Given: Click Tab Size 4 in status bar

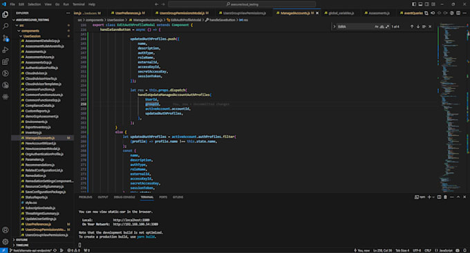Looking at the screenshot, I should pos(402,250).
